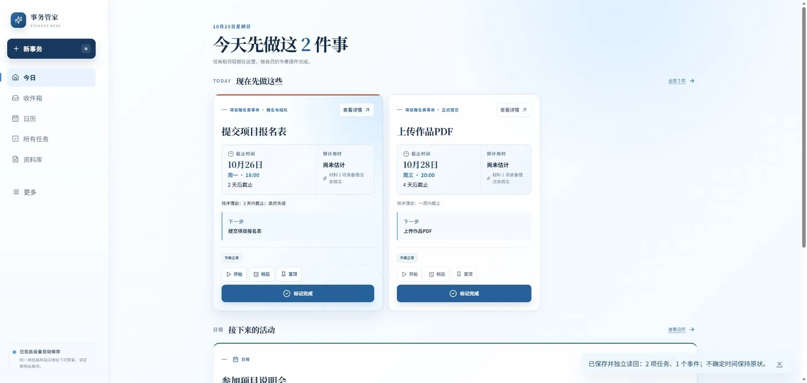This screenshot has width=807, height=383.
Task: View details of 提交项目报名表 card
Action: coord(356,110)
